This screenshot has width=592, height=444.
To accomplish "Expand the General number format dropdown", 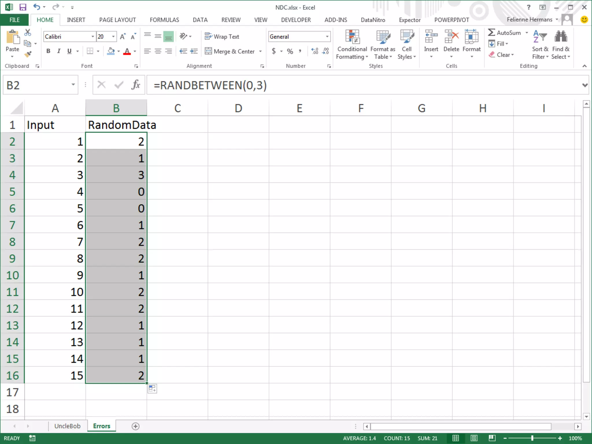I will [327, 37].
